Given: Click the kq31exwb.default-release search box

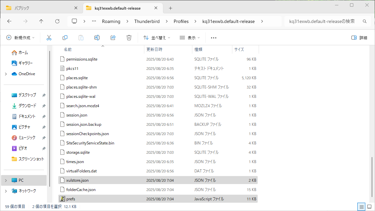Looking at the screenshot, I should pyautogui.click(x=322, y=21).
